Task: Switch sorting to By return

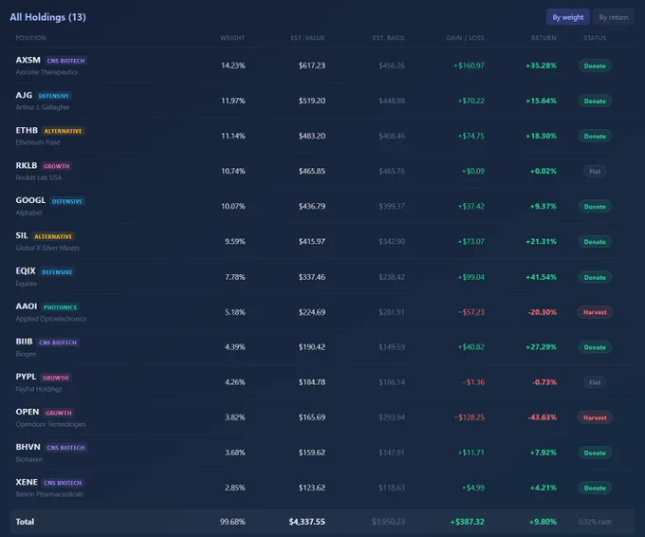Action: click(x=614, y=17)
